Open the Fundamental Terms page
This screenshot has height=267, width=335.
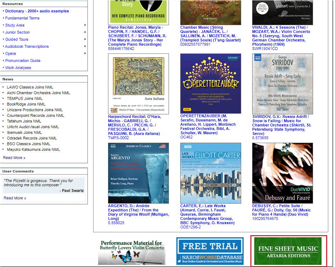[x=22, y=18]
